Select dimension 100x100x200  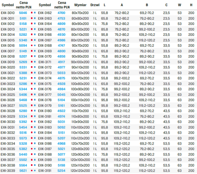(80, 94)
